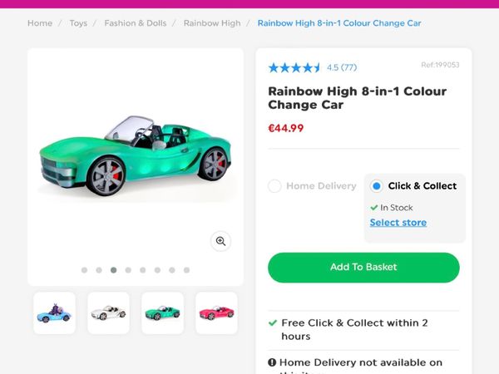
Task: Go to Home breadcrumb
Action: (x=40, y=23)
